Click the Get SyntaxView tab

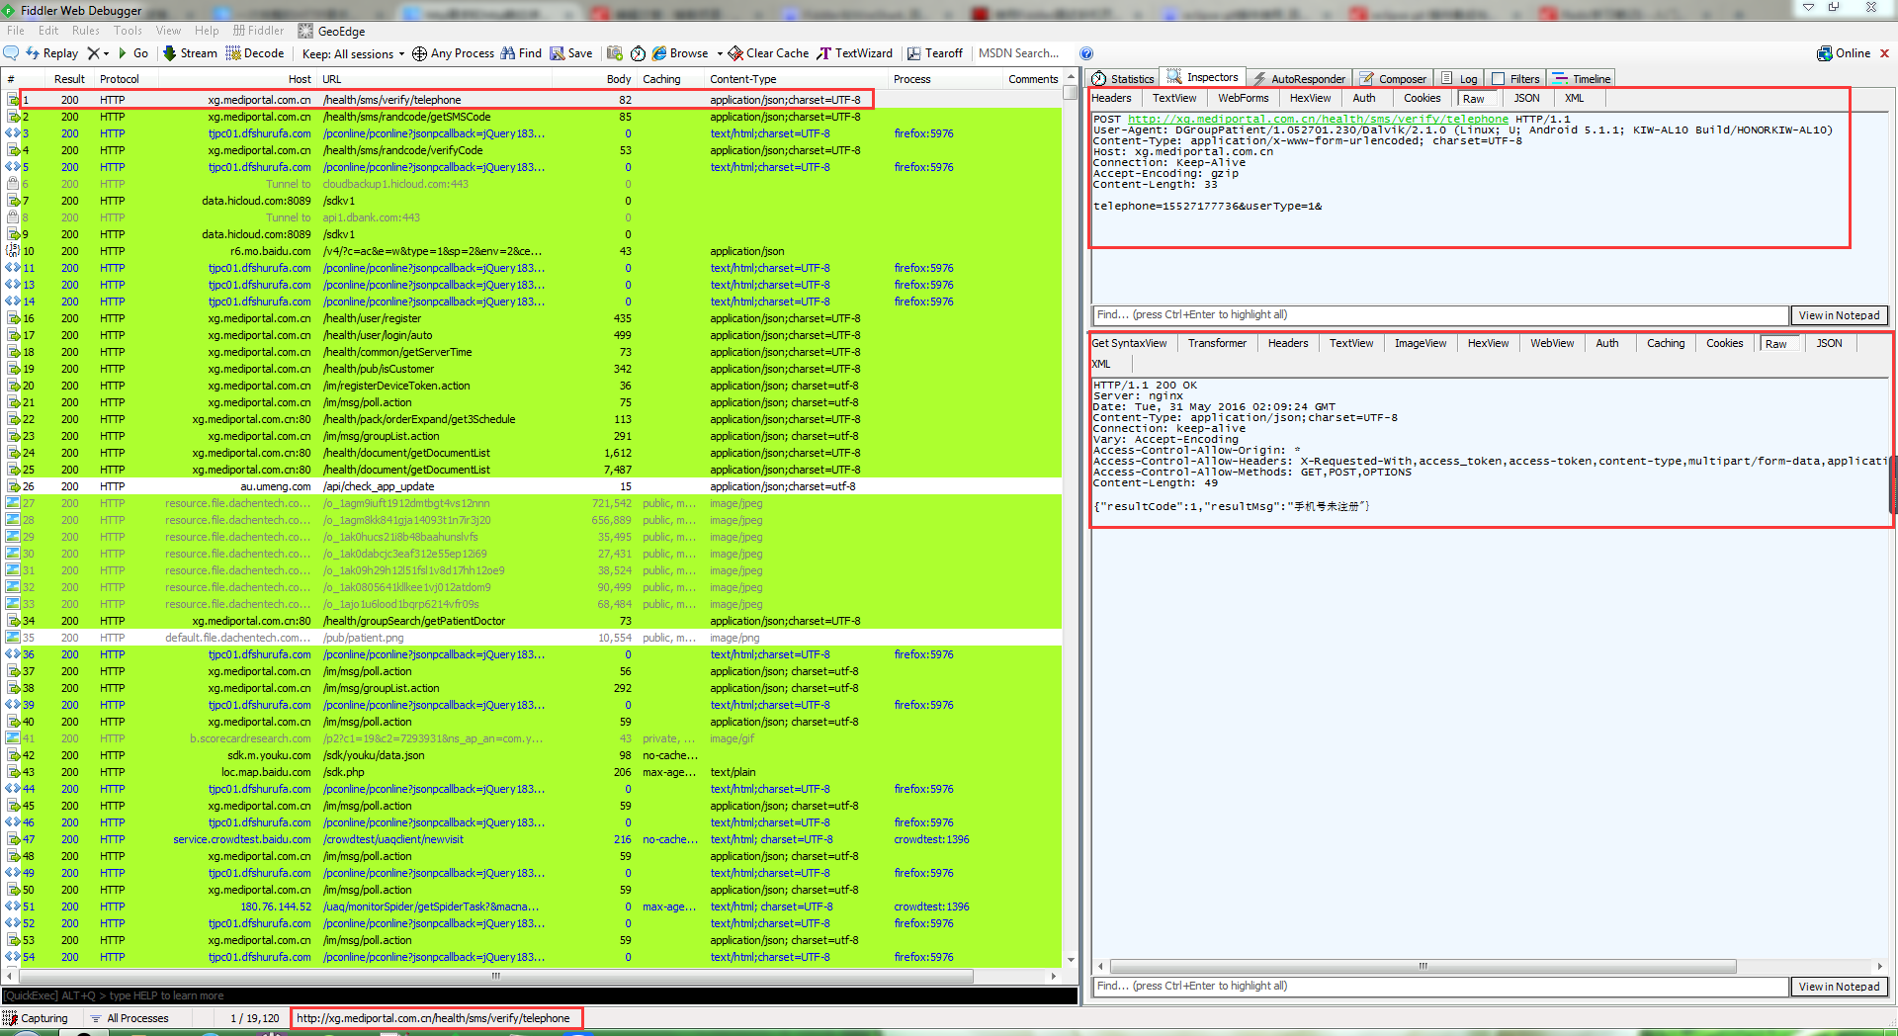click(1129, 343)
